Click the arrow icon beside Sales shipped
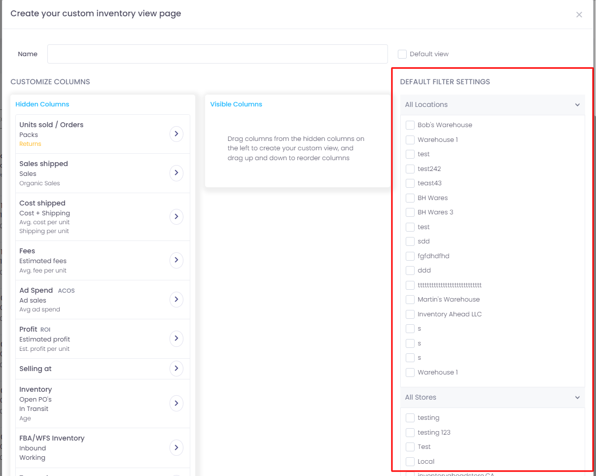Screen dimensions: 596x476 click(176, 172)
